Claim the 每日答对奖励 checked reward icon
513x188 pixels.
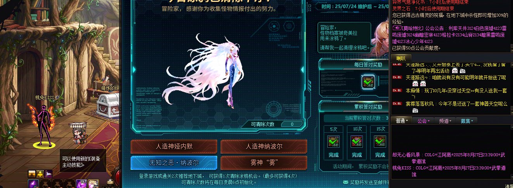coord(368,82)
